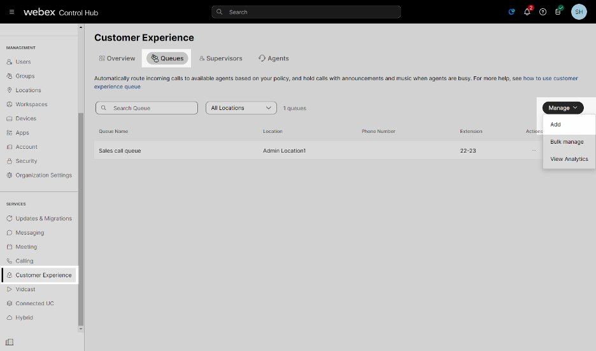Switch to the Overview tab
The image size is (596, 351).
117,59
